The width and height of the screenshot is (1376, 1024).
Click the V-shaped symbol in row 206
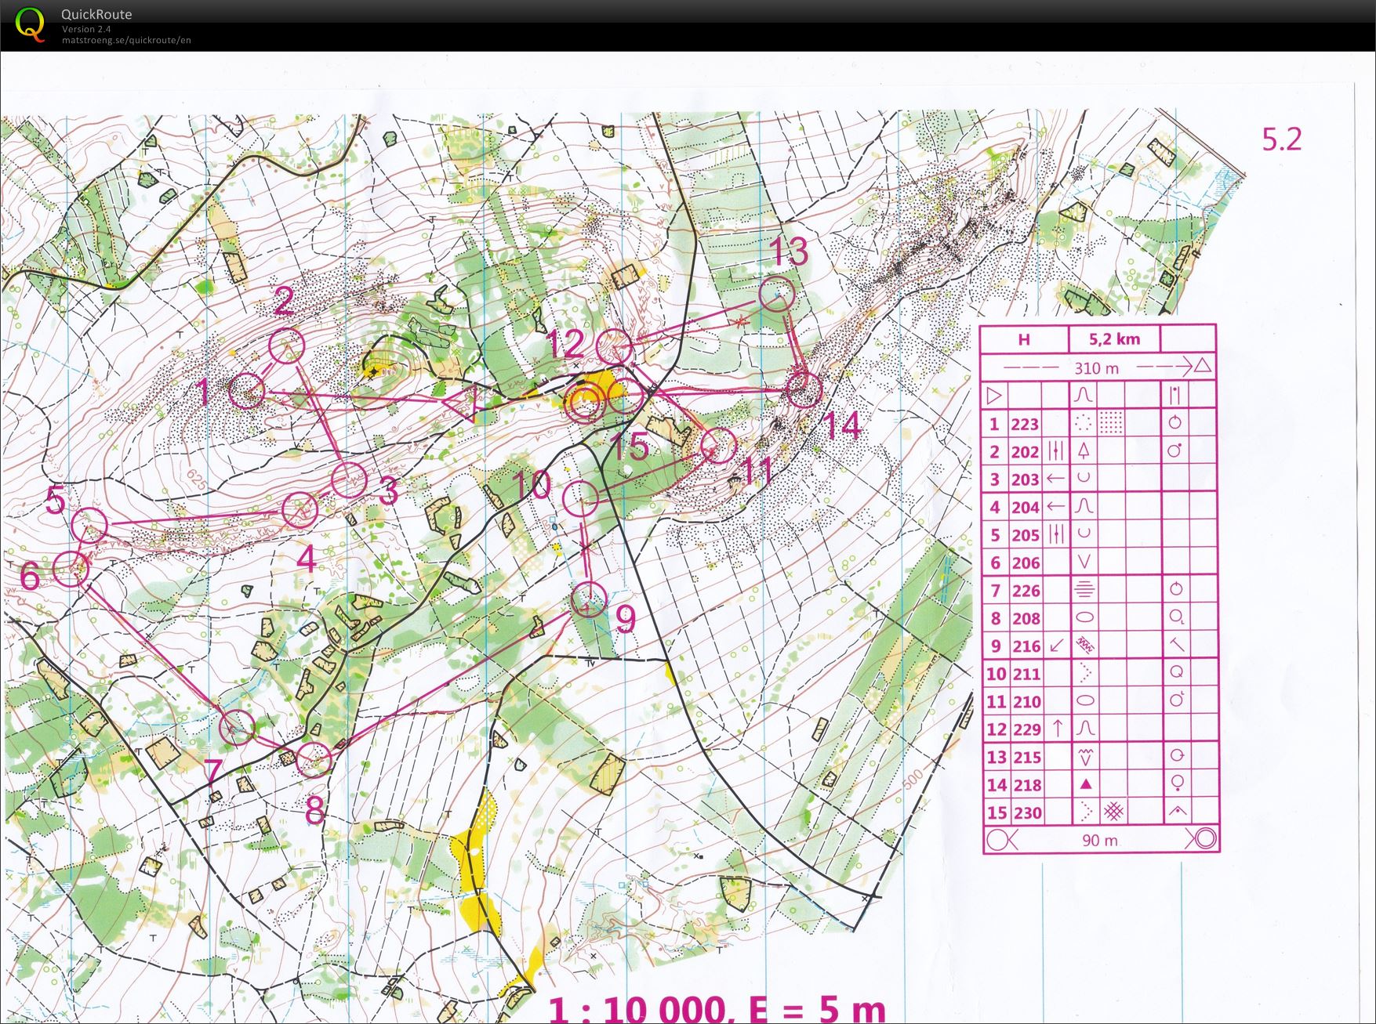1084,562
